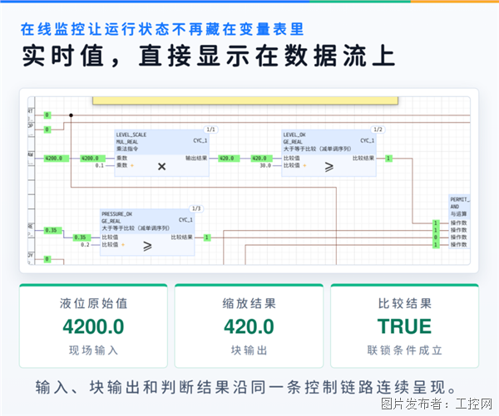Select the PERMIT_ AND block header
The image size is (499, 416).
pyautogui.click(x=459, y=207)
